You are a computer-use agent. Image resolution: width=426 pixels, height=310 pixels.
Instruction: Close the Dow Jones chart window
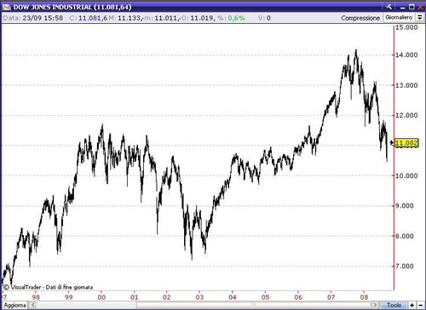(x=420, y=7)
